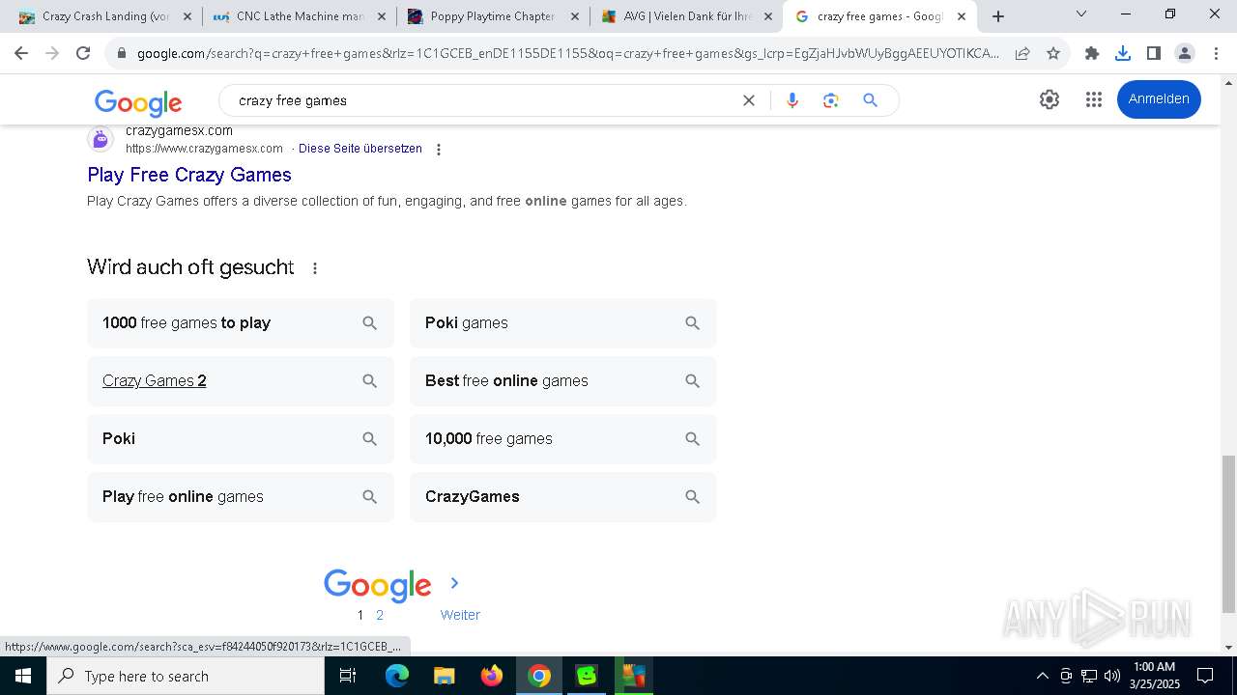Reload the page with the refresh icon
This screenshot has width=1237, height=695.
83,53
